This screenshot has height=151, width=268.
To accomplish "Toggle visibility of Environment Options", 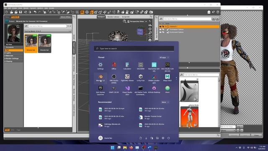I will click(160, 32).
